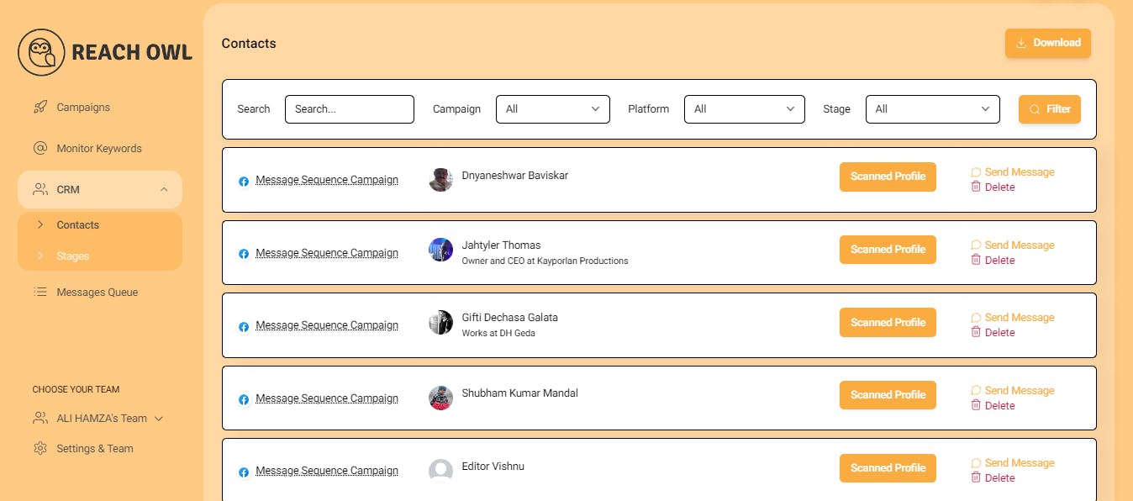1133x501 pixels.
Task: Click chat bubble icon for Gifti Dechasa Galata
Action: [x=976, y=318]
